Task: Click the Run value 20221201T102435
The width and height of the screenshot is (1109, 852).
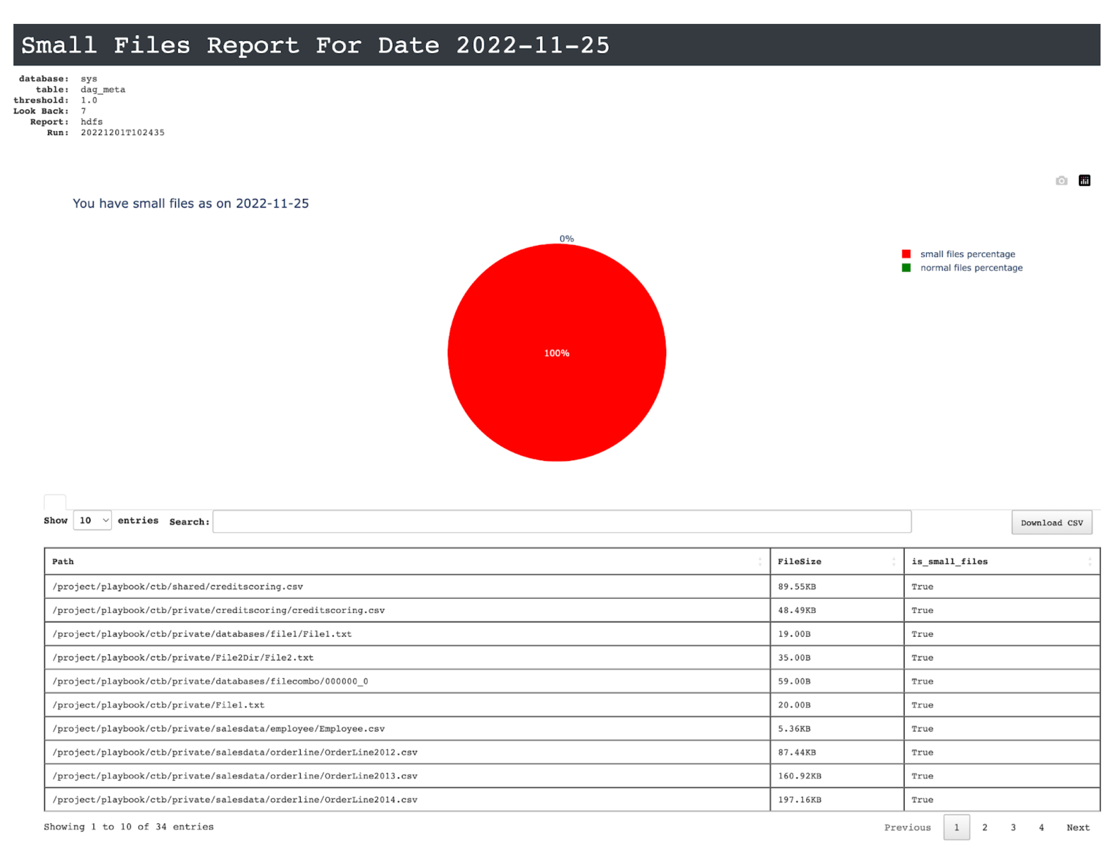Action: click(x=122, y=132)
